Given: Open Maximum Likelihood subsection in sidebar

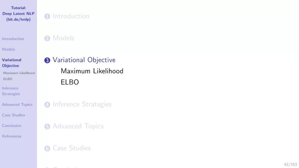Looking at the screenshot, I should (19, 73).
